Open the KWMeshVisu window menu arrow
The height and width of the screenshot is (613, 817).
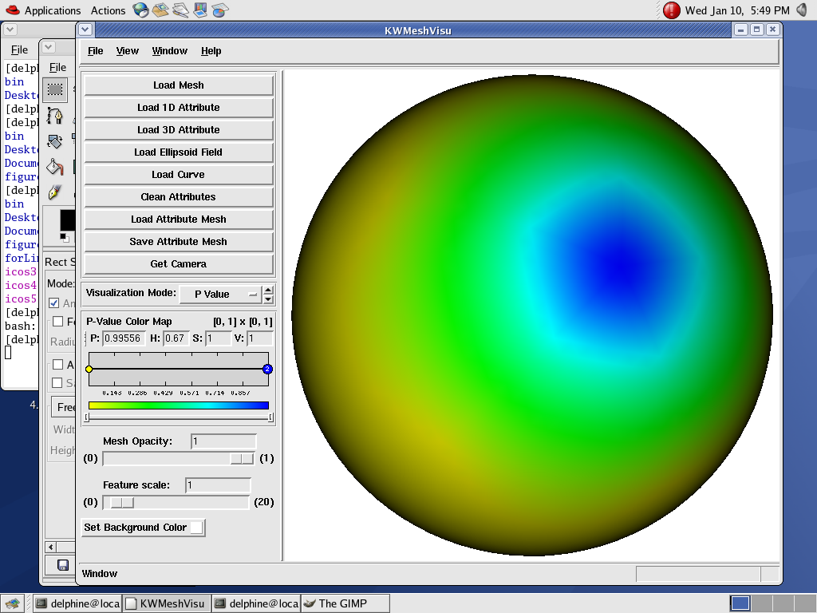(85, 30)
